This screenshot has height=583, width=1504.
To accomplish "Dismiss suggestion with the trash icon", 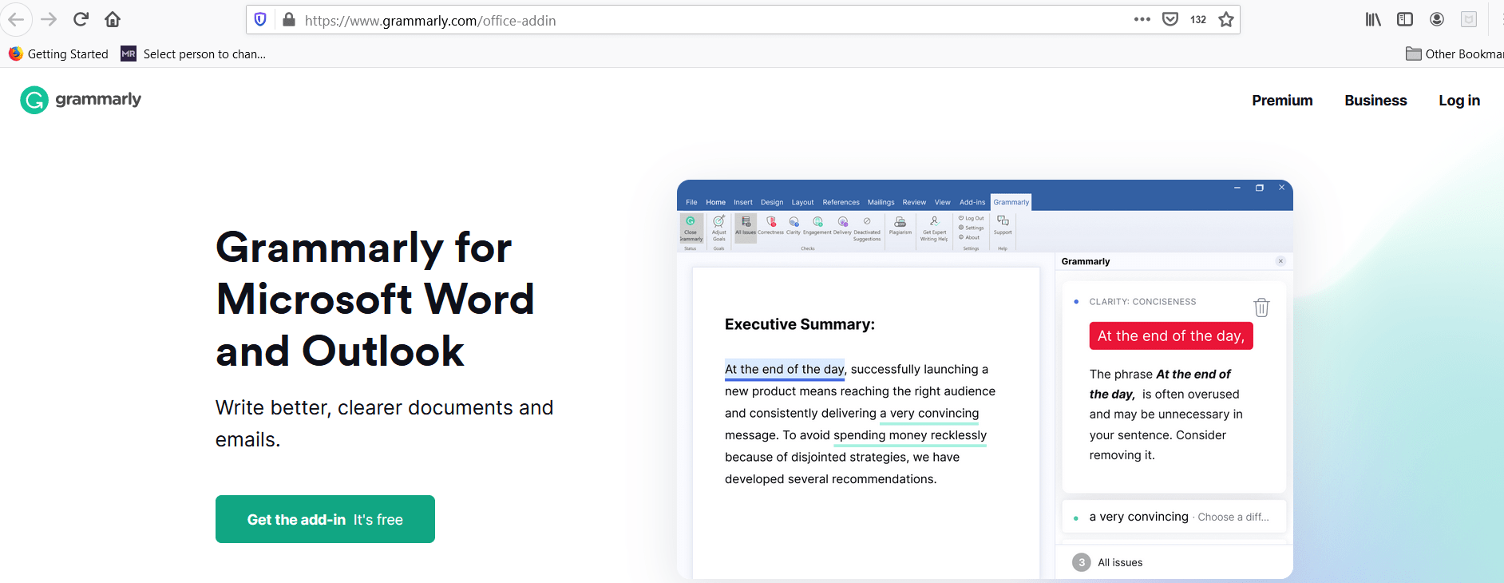I will (x=1261, y=307).
